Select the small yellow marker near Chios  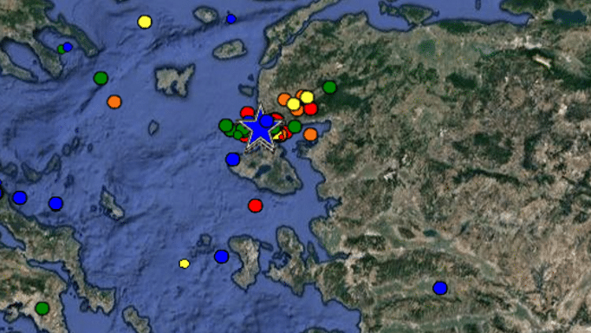(185, 264)
